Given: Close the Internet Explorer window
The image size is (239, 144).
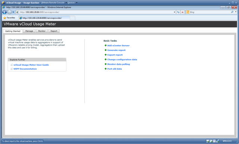Looking at the screenshot, I should pyautogui.click(x=234, y=7).
